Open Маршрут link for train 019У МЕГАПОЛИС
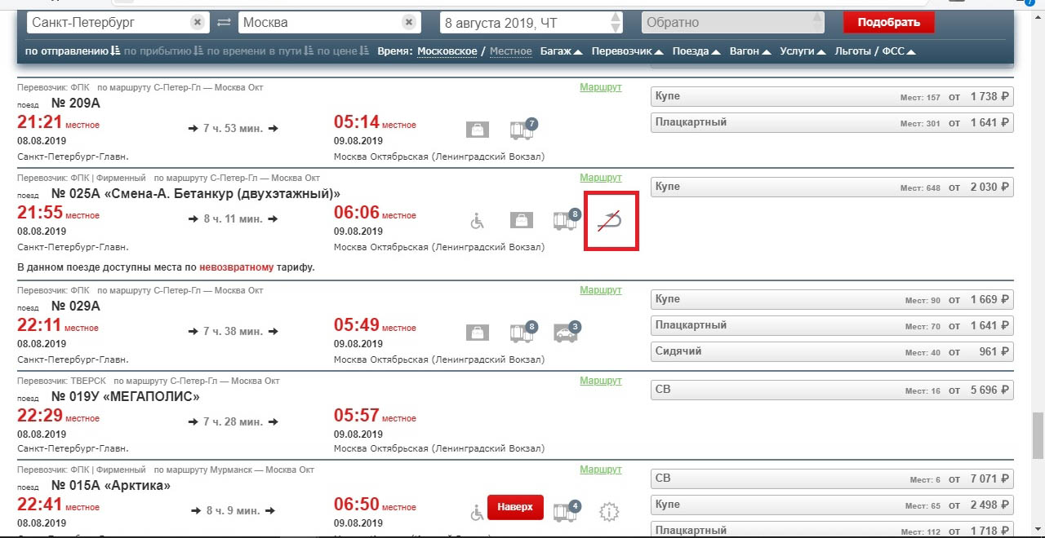Screen dimensions: 1045x538 click(600, 381)
